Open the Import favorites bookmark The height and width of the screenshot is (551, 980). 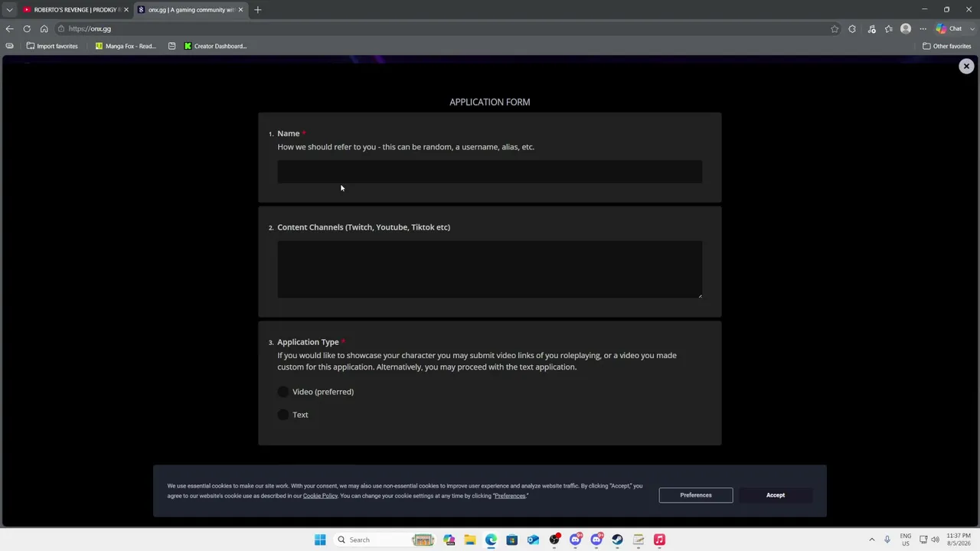pyautogui.click(x=52, y=46)
